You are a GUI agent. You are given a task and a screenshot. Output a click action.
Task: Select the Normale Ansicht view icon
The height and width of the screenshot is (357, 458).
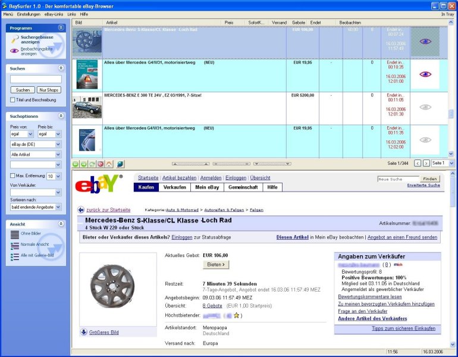click(15, 245)
